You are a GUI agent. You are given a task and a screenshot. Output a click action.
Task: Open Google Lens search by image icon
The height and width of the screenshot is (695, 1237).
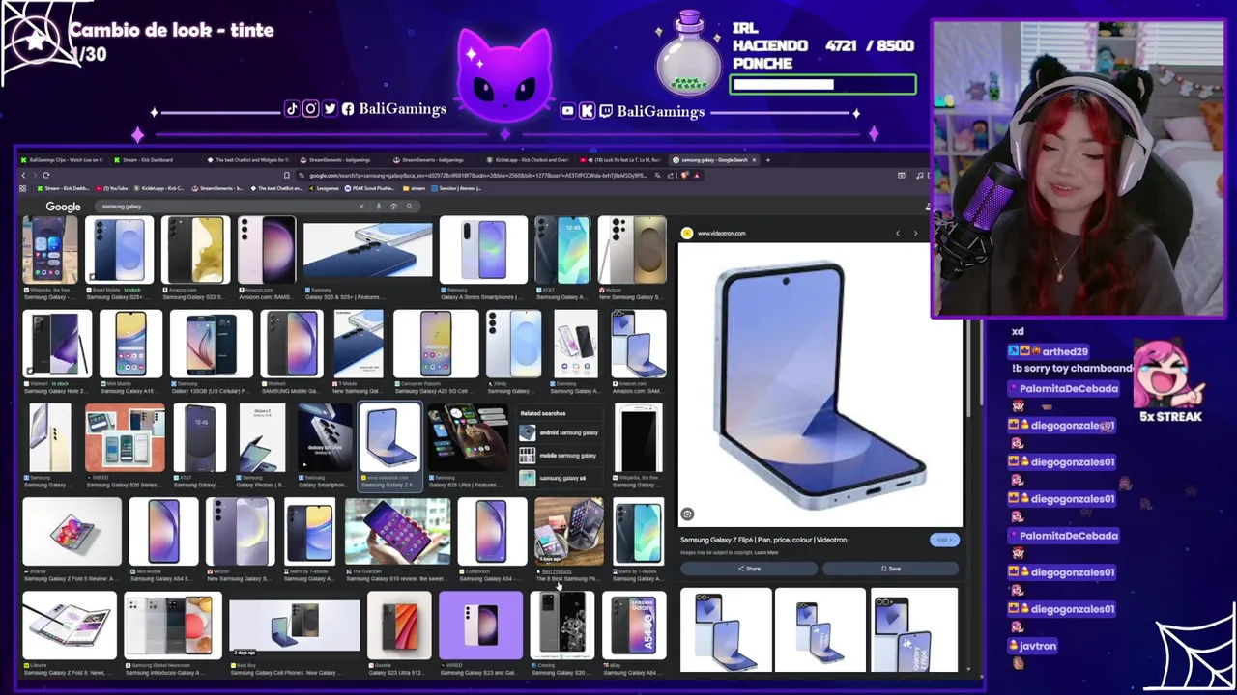coord(393,206)
